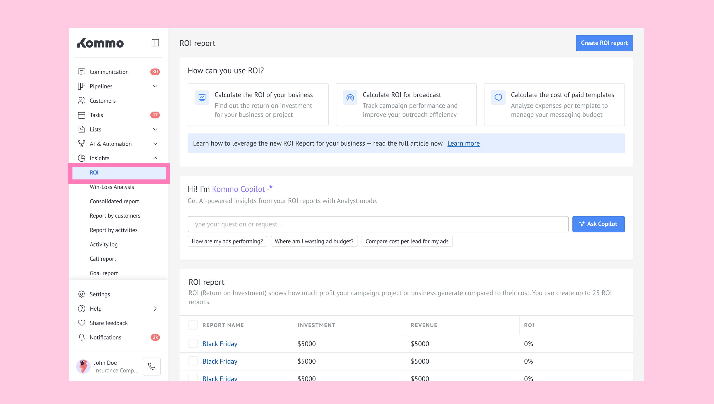
Task: Open Consolidated report
Action: (114, 201)
